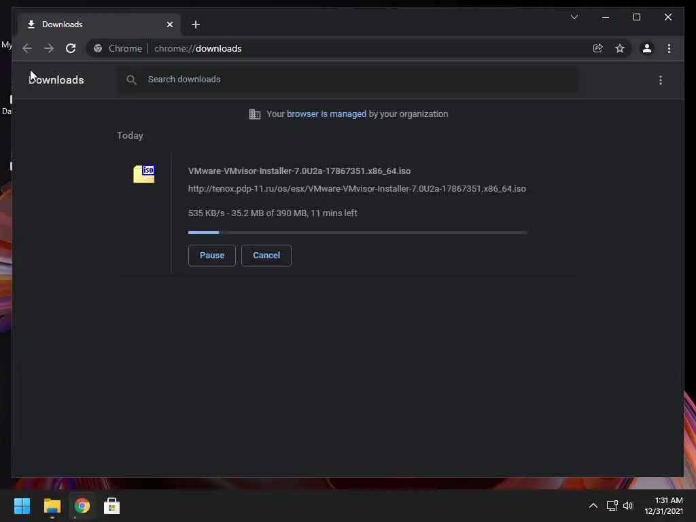Open the Windows Start menu
This screenshot has width=696, height=522.
pyautogui.click(x=22, y=506)
